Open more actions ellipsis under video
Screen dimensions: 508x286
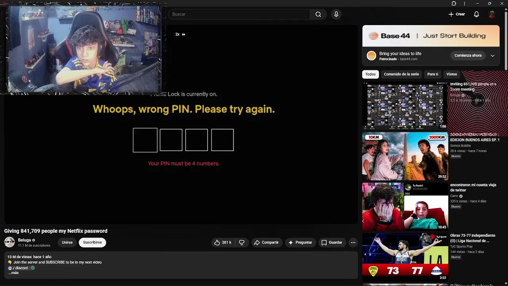click(x=353, y=242)
